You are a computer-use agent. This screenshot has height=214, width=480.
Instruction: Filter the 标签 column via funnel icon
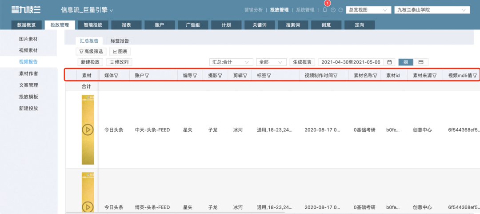[x=268, y=76]
